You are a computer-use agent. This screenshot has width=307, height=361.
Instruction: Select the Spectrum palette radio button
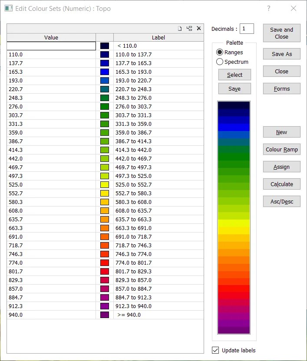tap(220, 62)
